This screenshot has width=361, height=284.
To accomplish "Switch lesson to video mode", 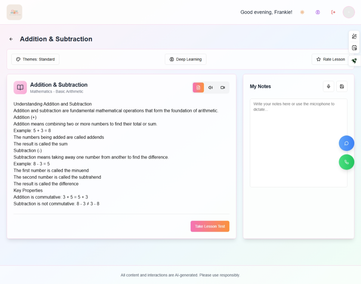I will [223, 87].
